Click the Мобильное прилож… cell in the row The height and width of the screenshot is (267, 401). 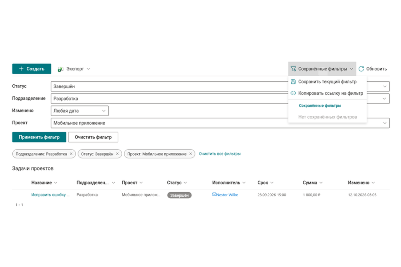(x=141, y=195)
